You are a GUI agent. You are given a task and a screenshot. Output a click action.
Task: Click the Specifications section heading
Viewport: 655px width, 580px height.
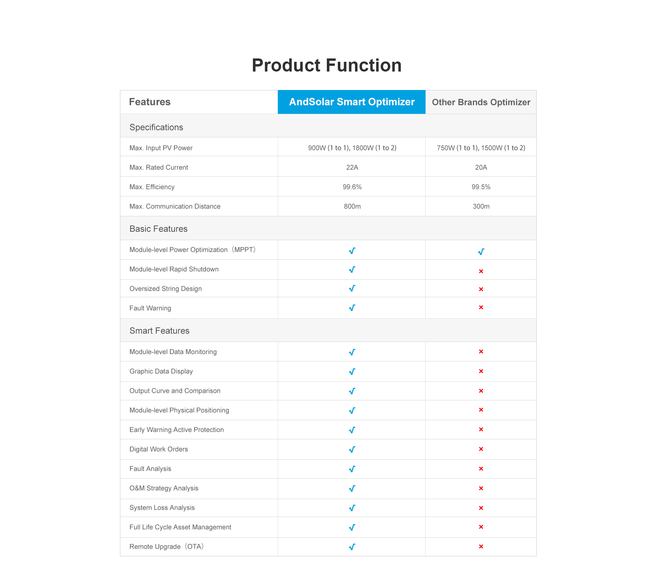coord(156,127)
